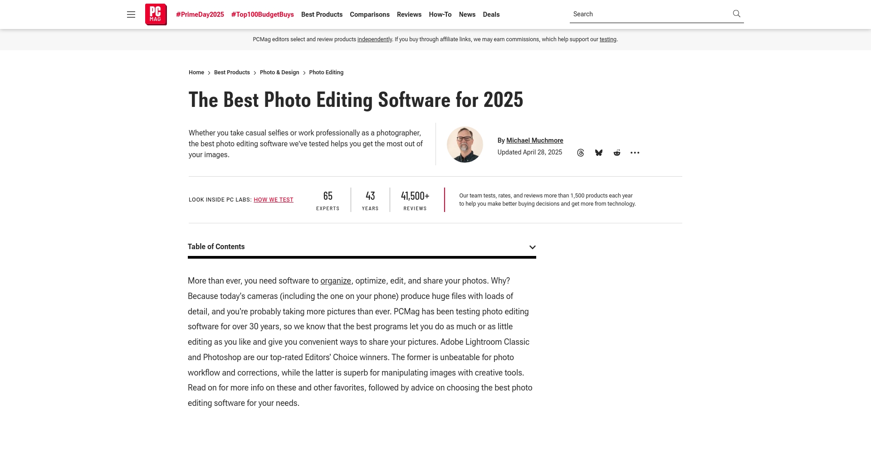Open Photo Editing breadcrumb
This screenshot has width=871, height=453.
click(326, 72)
